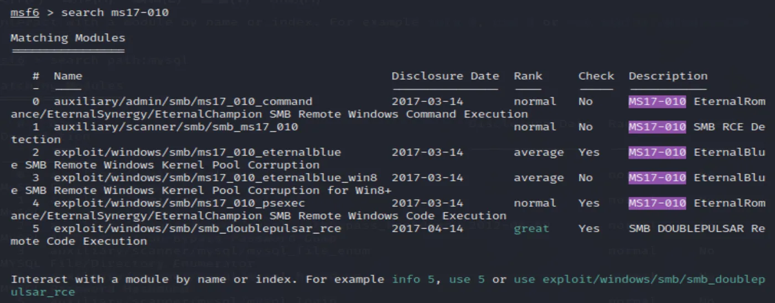This screenshot has width=775, height=303.
Task: Select module auxiliary/scanner/smb/smb_ms17_010
Action: 176,127
